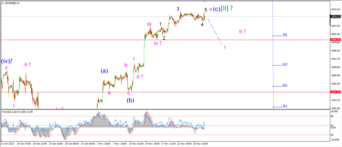Image resolution: width=342 pixels, height=147 pixels.
Task: Select the blue dotted vertical line
Action: 273,62
